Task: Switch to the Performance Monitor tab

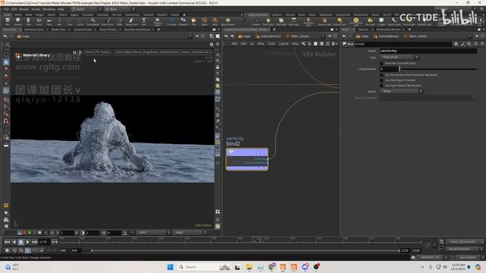Action: [x=389, y=30]
